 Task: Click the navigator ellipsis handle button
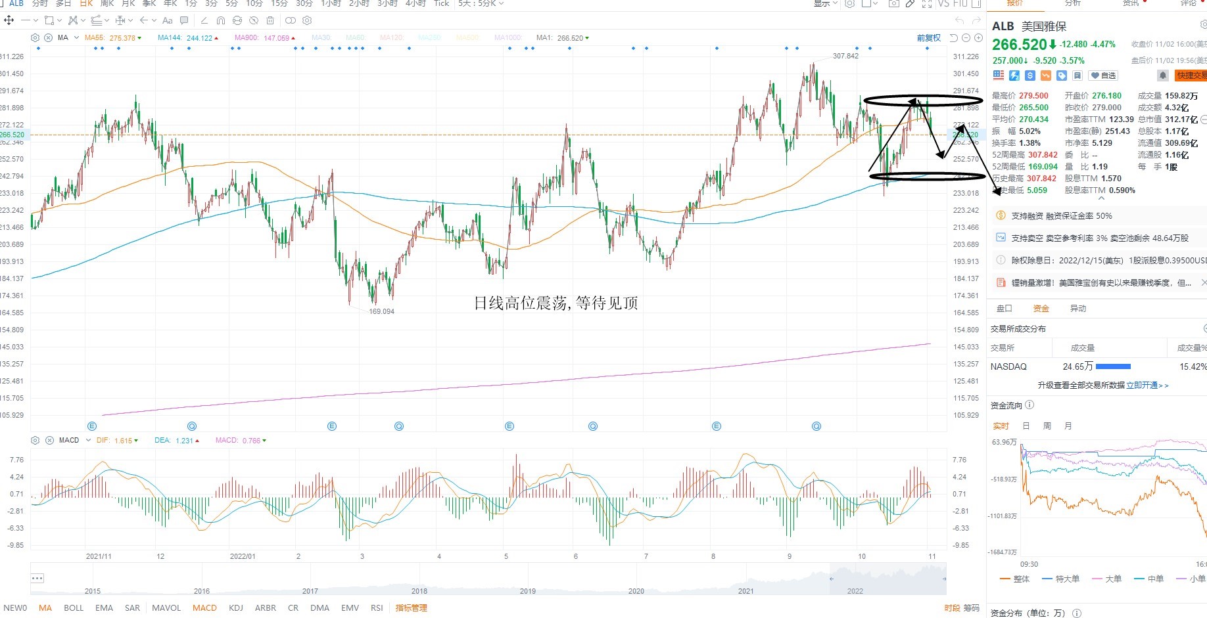[37, 579]
